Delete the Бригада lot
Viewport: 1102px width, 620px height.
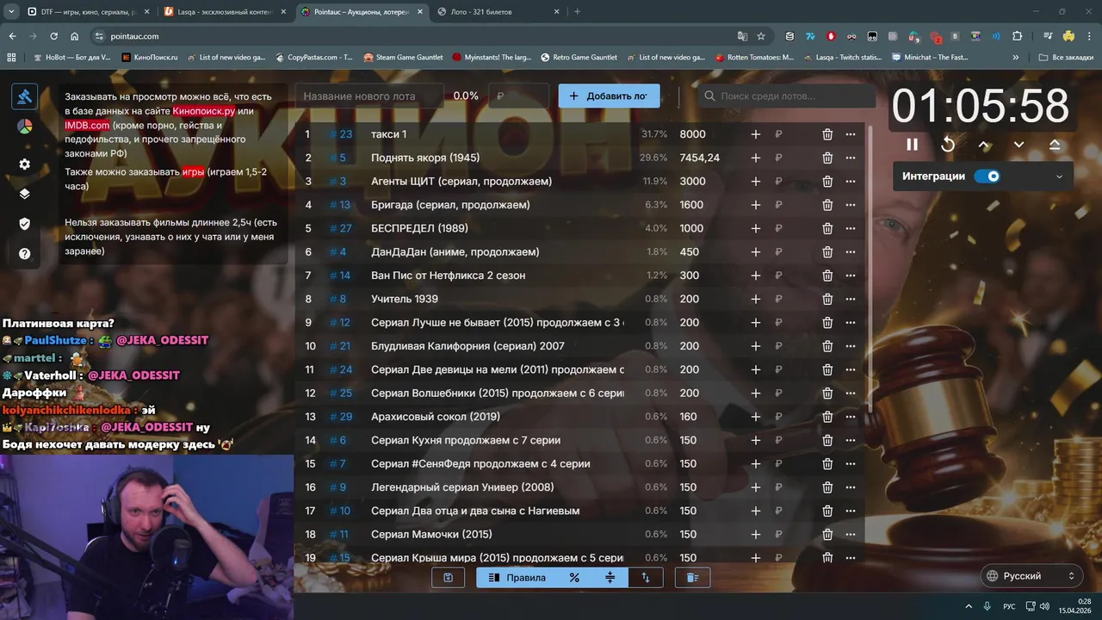coord(827,205)
